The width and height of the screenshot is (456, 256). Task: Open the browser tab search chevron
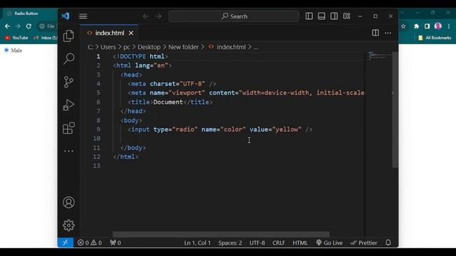tap(402, 13)
